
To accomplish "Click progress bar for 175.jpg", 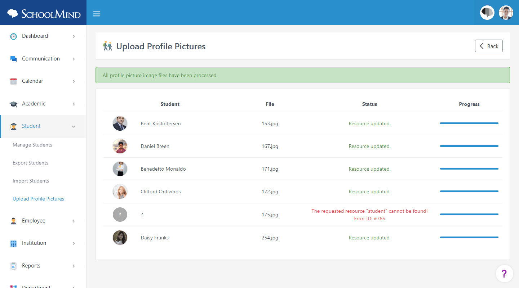I will 469,215.
